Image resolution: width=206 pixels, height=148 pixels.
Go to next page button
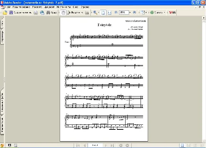click(106, 145)
